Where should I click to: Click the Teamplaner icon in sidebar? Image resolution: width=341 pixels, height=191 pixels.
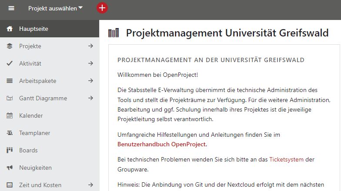10,133
